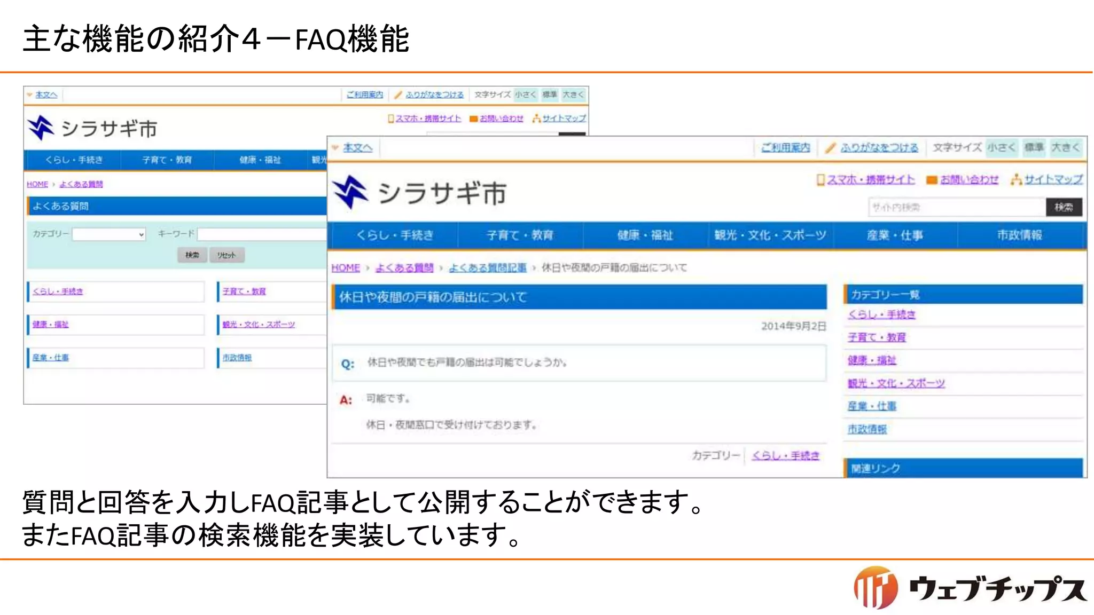Set text size 標準 in front window
The height and width of the screenshot is (615, 1094).
pos(1034,147)
